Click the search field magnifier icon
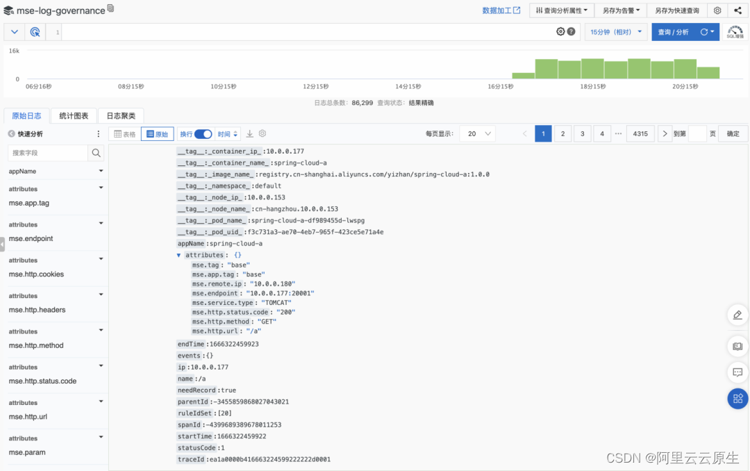Viewport: 750px width, 471px height. [x=96, y=153]
